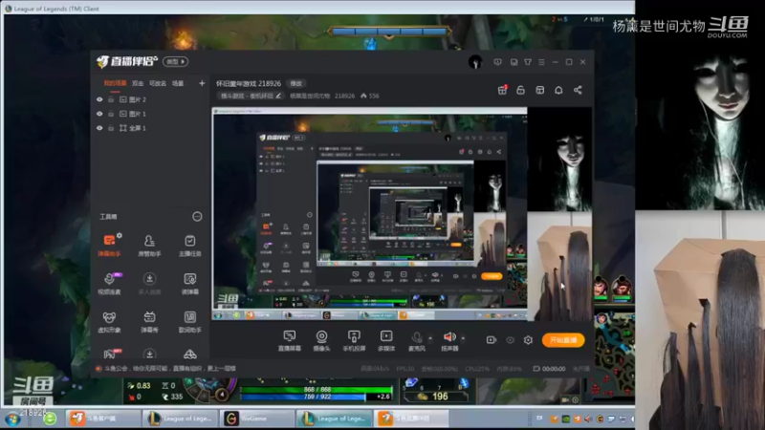Expand the microphone options arrow

tap(430, 338)
